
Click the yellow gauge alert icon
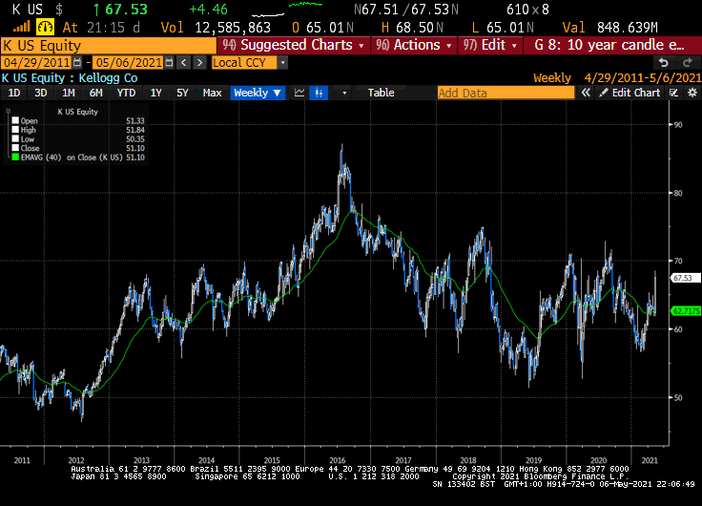[x=45, y=28]
